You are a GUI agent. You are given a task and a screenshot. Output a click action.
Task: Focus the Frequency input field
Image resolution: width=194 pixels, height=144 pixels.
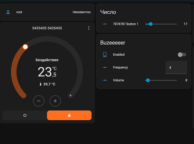[x=176, y=67]
